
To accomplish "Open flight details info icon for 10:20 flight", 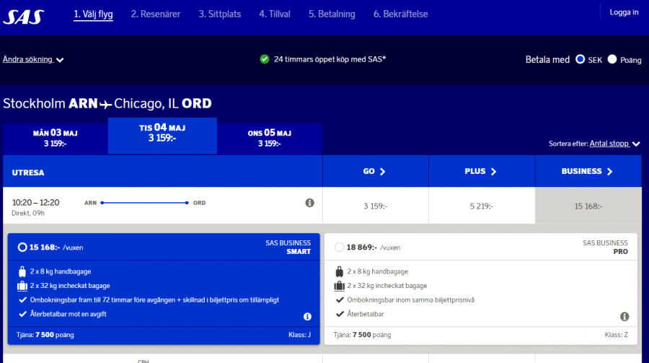I will pyautogui.click(x=310, y=203).
